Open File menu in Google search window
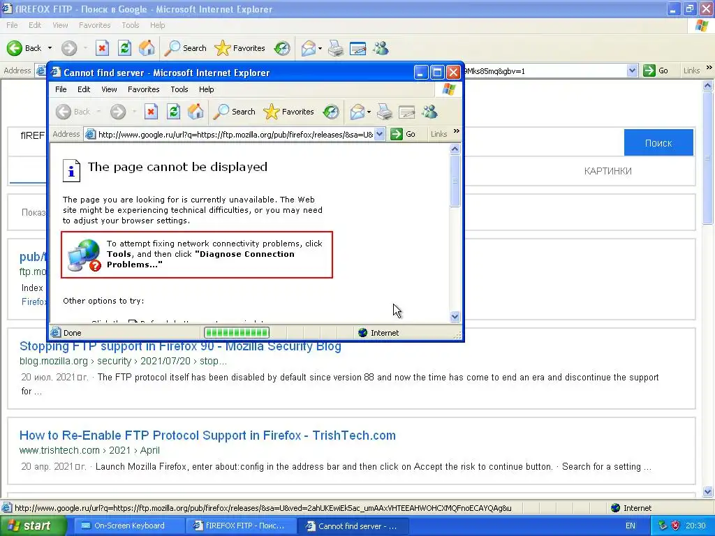Viewport: 715px width, 536px height. point(12,25)
